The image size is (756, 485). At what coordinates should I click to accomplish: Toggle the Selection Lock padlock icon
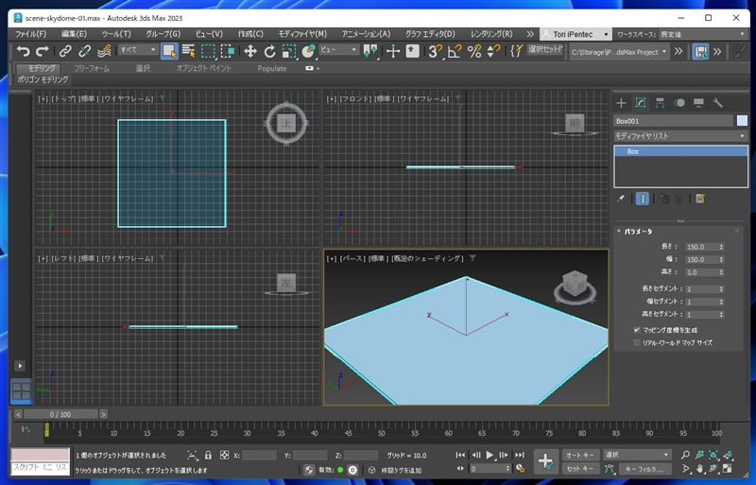tap(208, 455)
